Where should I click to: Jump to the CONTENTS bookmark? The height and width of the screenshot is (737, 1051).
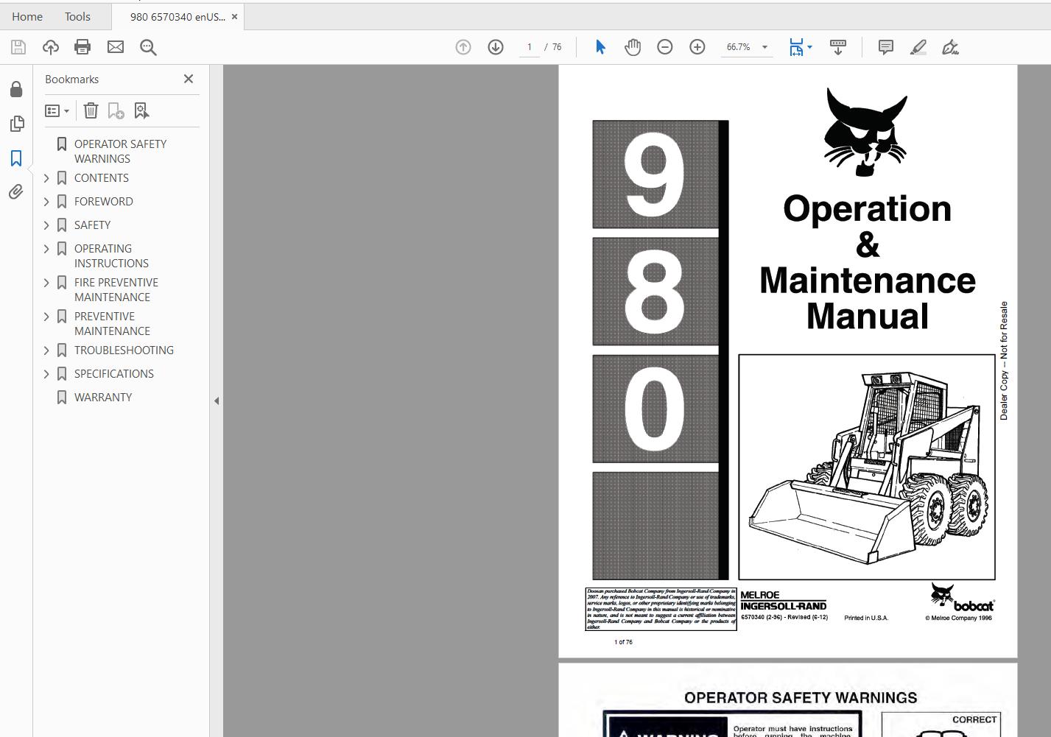pyautogui.click(x=102, y=178)
